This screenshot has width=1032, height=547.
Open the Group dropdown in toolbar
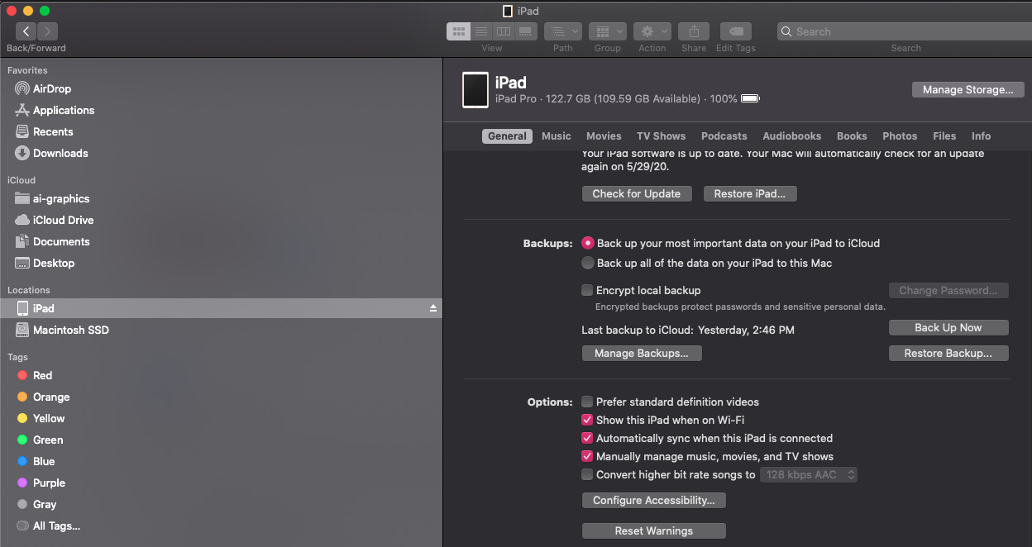[x=608, y=31]
